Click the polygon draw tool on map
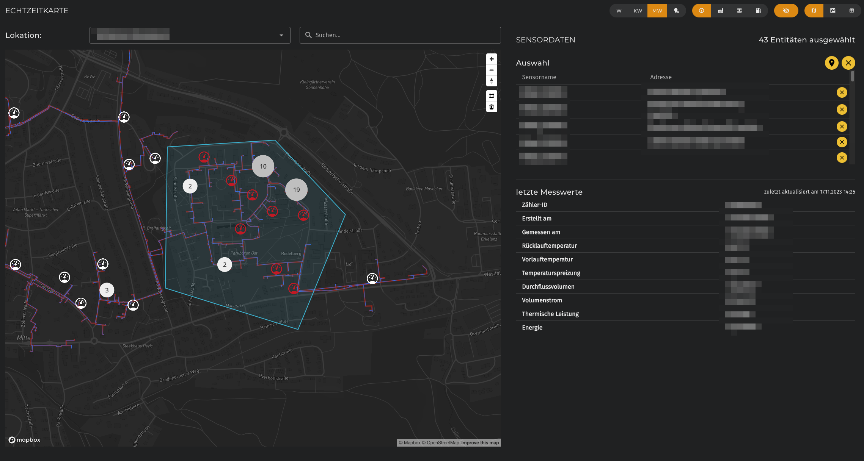This screenshot has width=864, height=461. pos(492,96)
